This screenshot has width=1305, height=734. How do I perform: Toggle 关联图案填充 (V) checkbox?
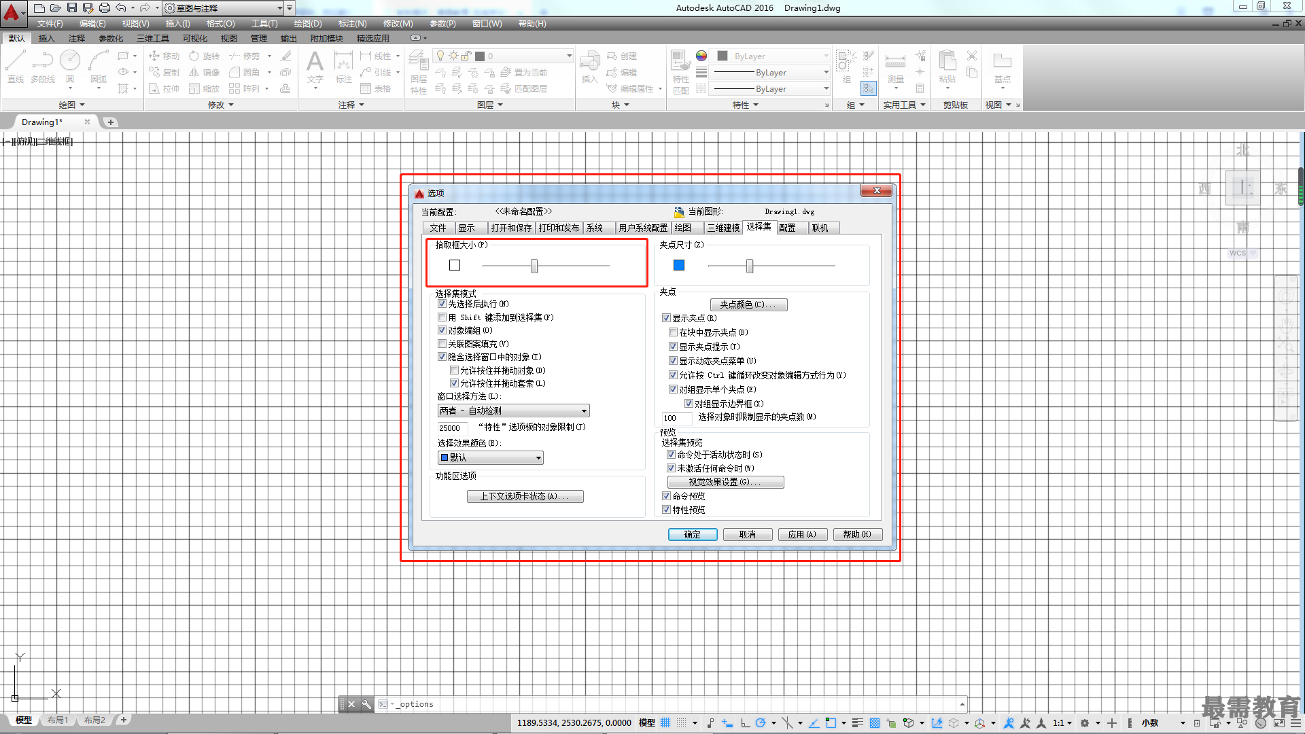click(442, 344)
